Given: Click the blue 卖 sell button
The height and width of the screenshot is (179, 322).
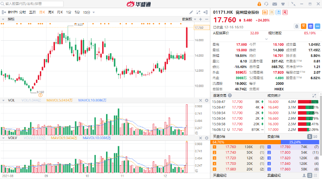Looking at the screenshot, I should point(310,26).
